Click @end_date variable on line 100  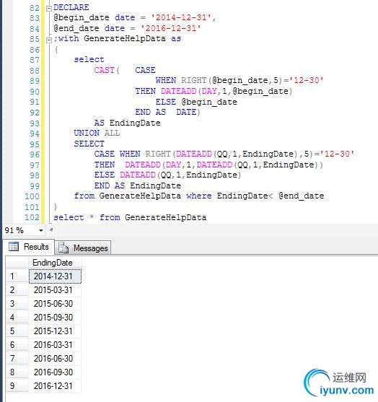pyautogui.click(x=302, y=196)
